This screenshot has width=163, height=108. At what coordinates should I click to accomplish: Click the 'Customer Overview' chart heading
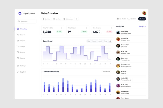[x=51, y=72]
